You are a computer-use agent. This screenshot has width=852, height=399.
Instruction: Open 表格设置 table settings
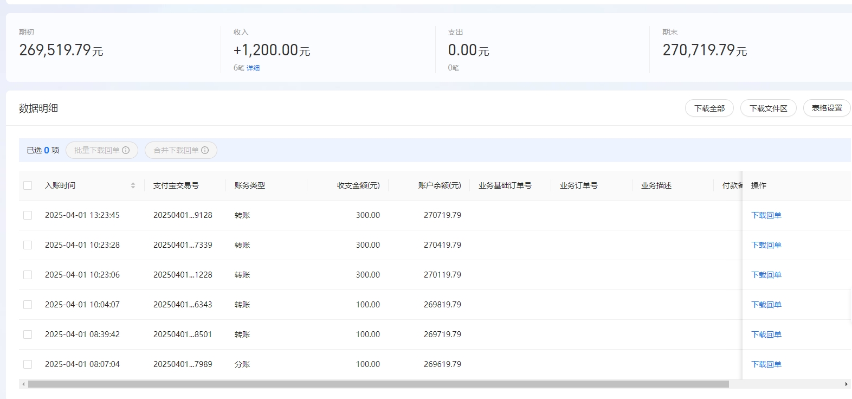point(827,108)
